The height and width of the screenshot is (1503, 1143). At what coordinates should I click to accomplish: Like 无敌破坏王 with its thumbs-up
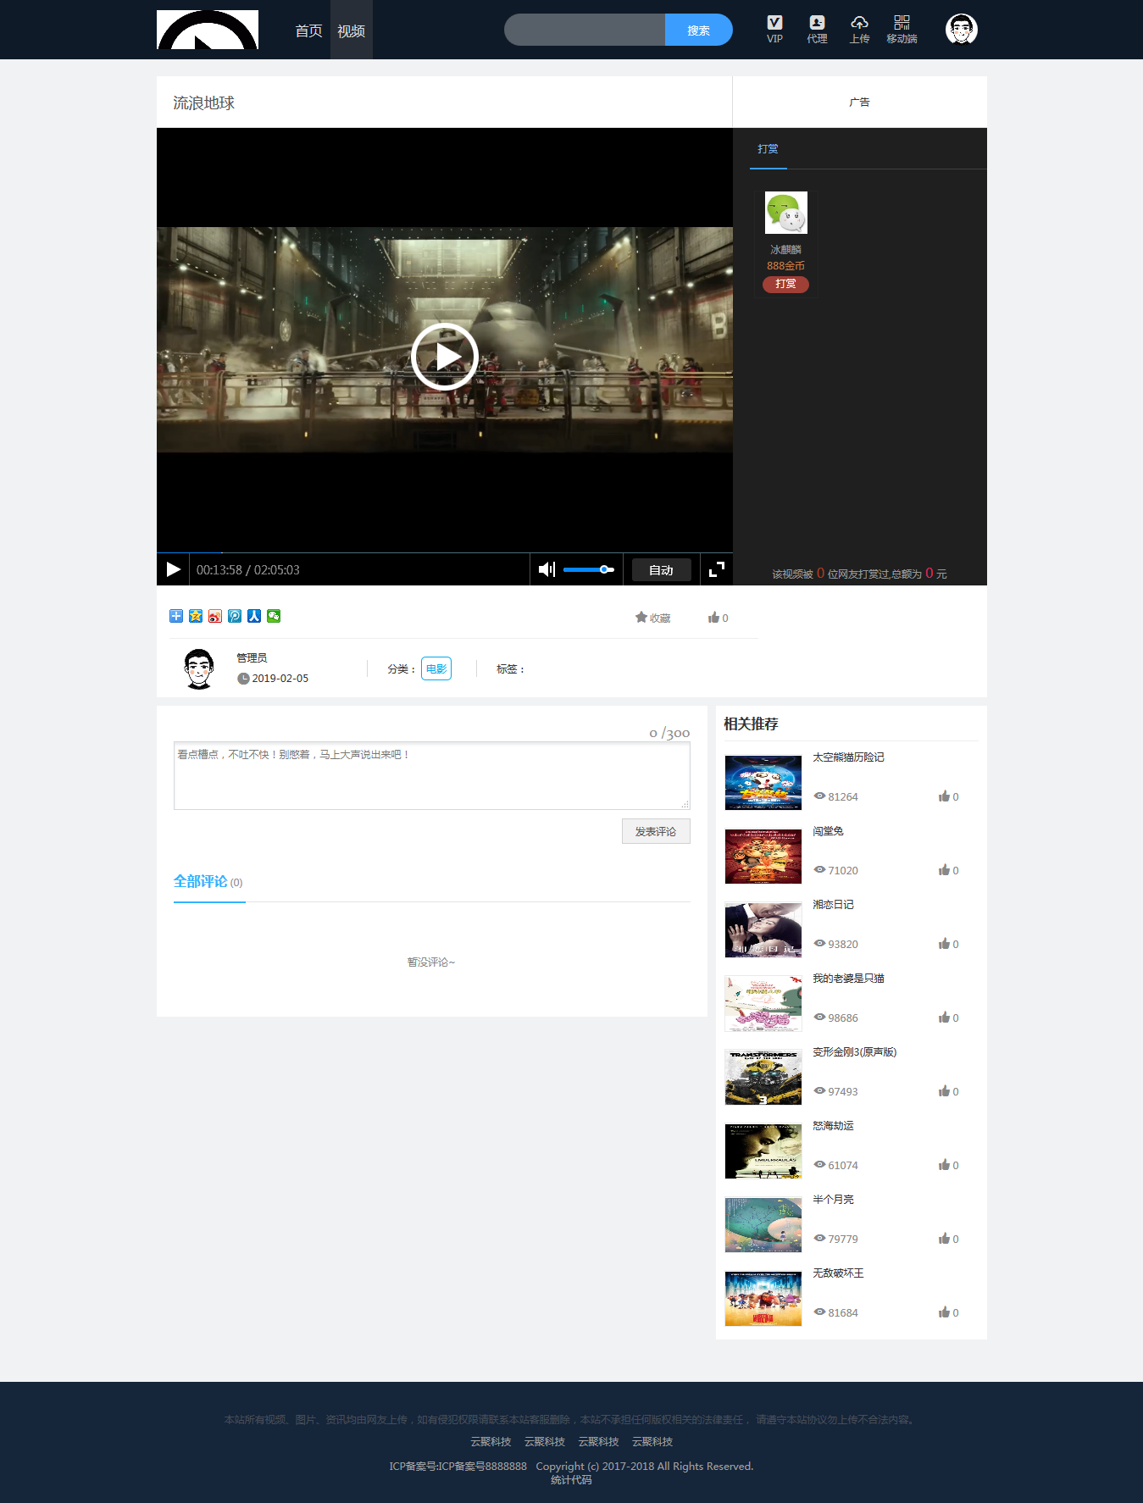coord(944,1312)
